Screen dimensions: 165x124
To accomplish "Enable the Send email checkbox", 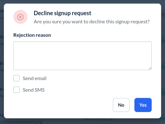I will [17, 78].
